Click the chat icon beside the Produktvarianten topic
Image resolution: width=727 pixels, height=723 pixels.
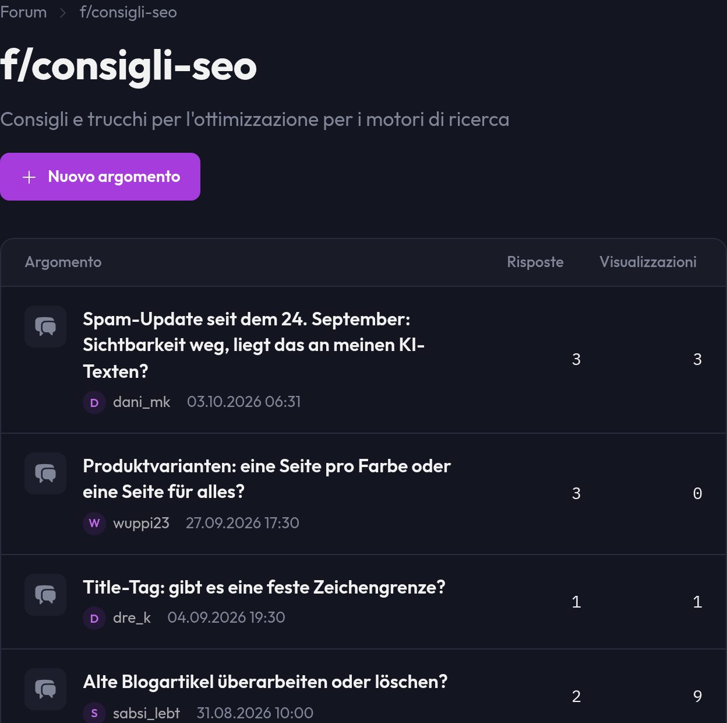point(45,473)
